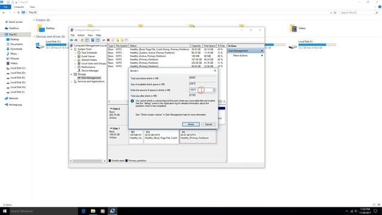Image resolution: width=382 pixels, height=215 pixels.
Task: Collapse the System Tools tree node
Action: (72, 49)
